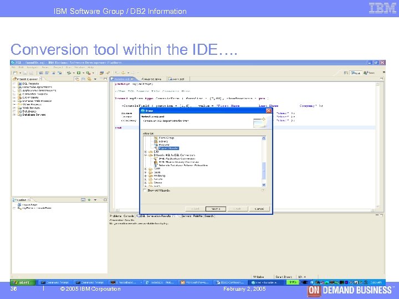Close the New wizard dialog

coord(268,111)
